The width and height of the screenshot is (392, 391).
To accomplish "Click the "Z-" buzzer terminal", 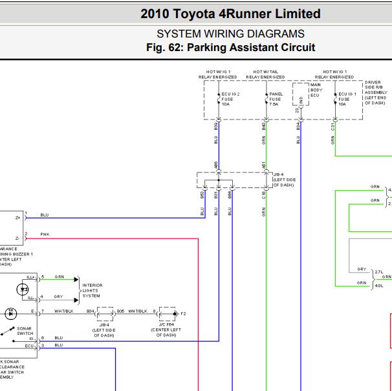I will (17, 238).
